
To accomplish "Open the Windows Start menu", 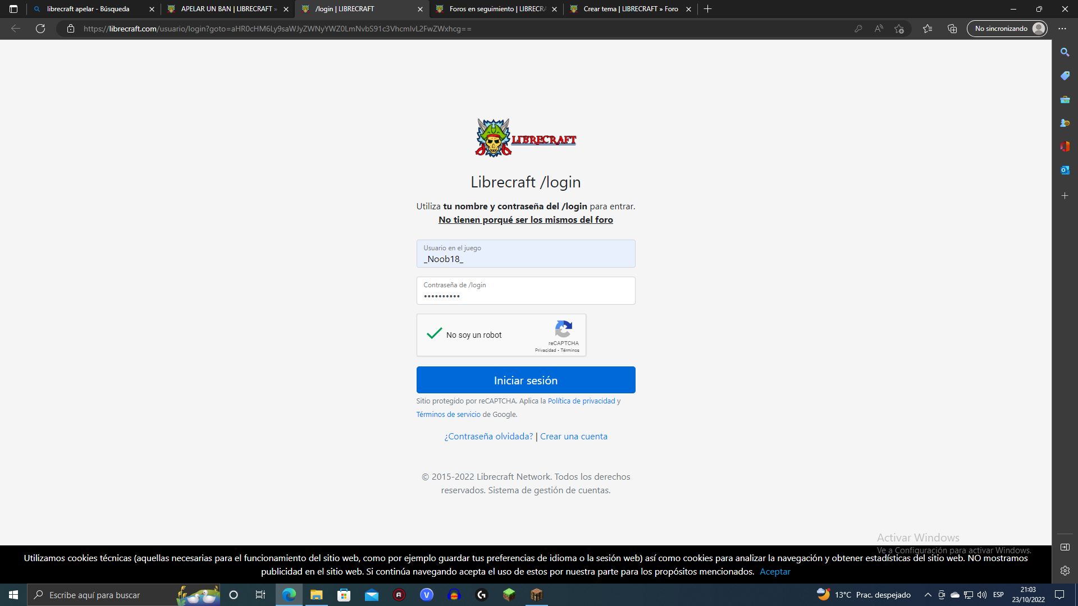I will pos(13,595).
